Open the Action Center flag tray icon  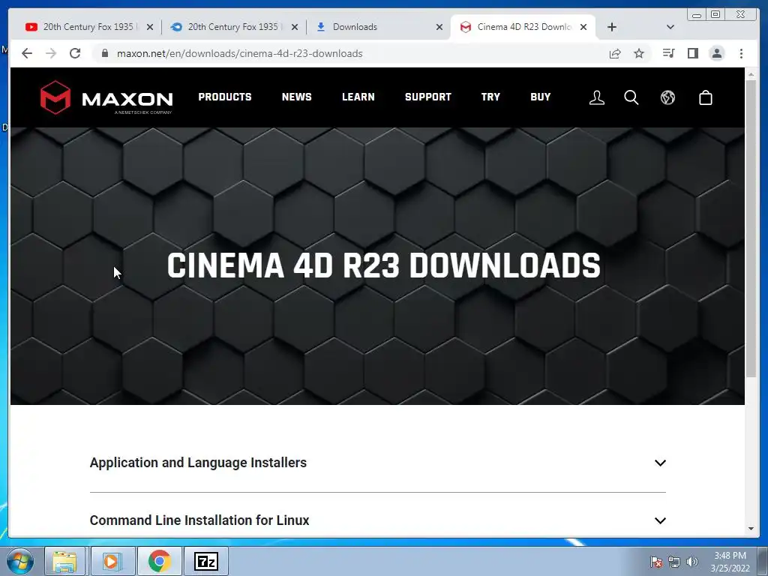655,562
